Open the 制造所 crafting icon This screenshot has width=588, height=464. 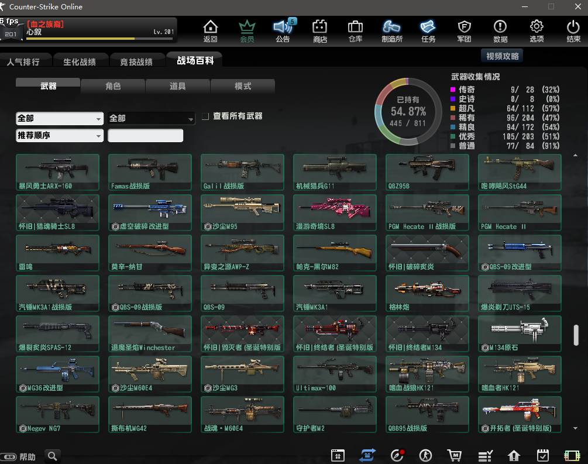coord(392,31)
